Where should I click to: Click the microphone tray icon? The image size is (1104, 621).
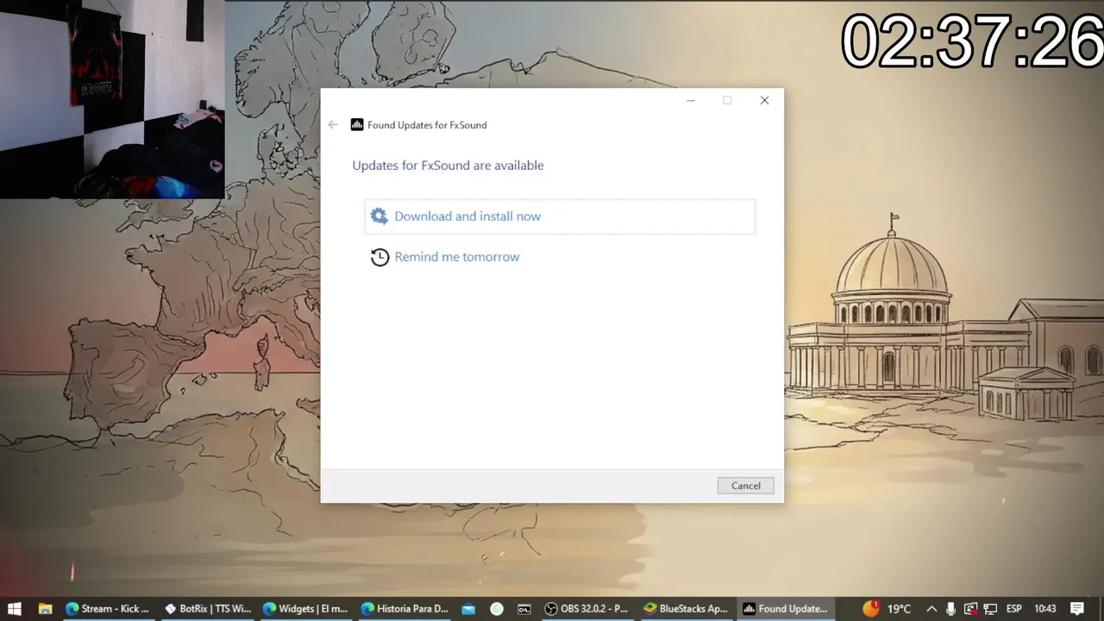[x=950, y=609]
